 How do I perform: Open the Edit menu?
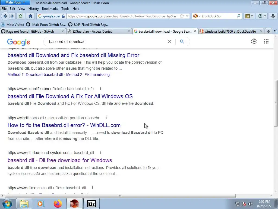[12, 9]
